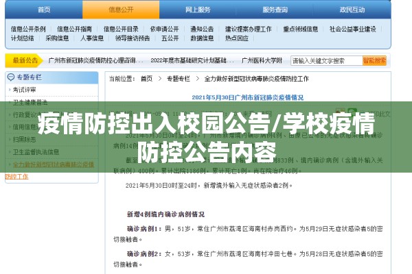Focus the 请输入关键文字搜索 search field
Screen dimensions: 412x274
click(326, 61)
